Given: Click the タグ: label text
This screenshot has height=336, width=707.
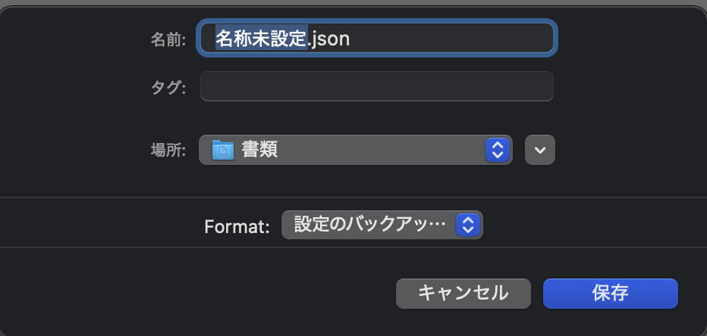Looking at the screenshot, I should tap(168, 87).
